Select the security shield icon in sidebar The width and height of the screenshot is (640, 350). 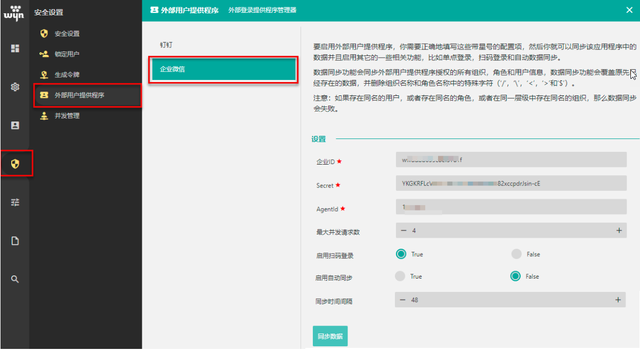pyautogui.click(x=15, y=164)
